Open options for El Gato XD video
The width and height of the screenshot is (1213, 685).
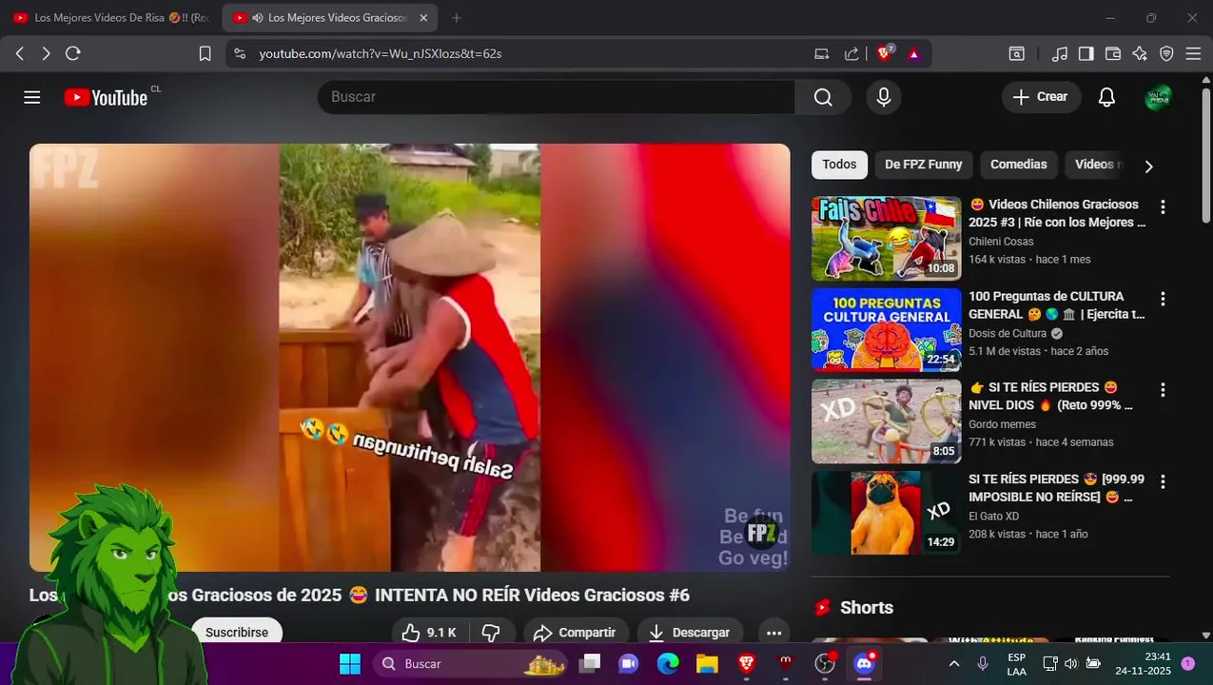pyautogui.click(x=1162, y=481)
